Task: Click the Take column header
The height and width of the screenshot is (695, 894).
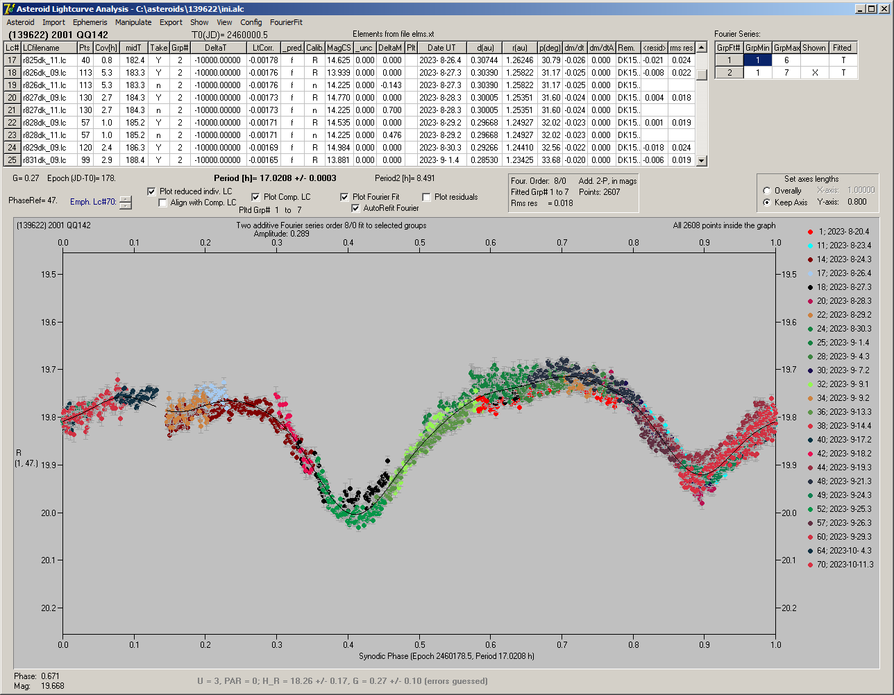Action: (x=159, y=48)
